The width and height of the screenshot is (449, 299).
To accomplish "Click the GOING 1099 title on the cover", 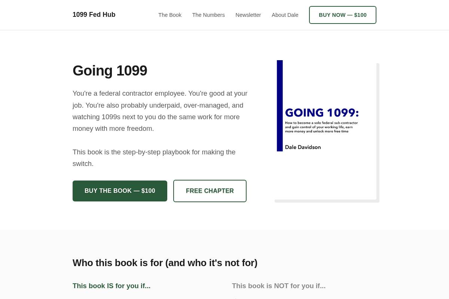I will [322, 112].
